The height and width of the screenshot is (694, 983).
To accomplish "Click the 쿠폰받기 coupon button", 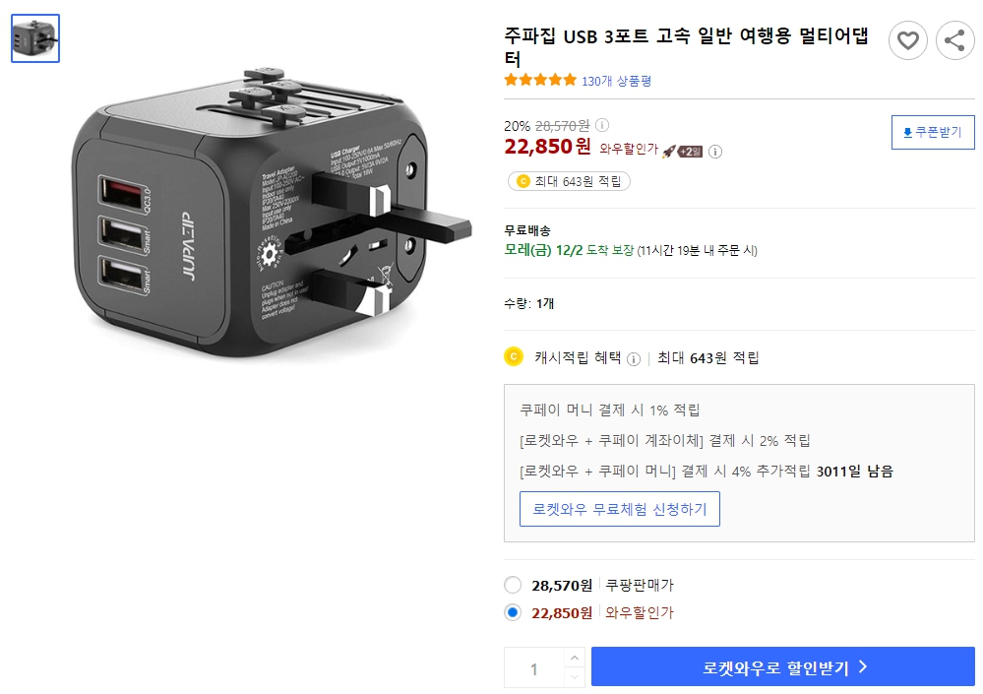I will [932, 132].
